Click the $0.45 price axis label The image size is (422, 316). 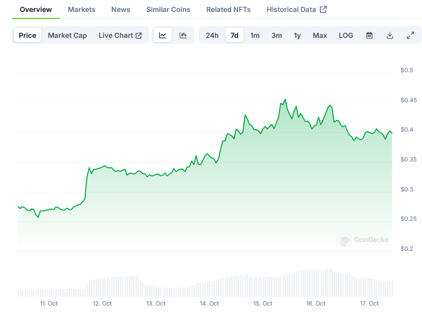(409, 100)
